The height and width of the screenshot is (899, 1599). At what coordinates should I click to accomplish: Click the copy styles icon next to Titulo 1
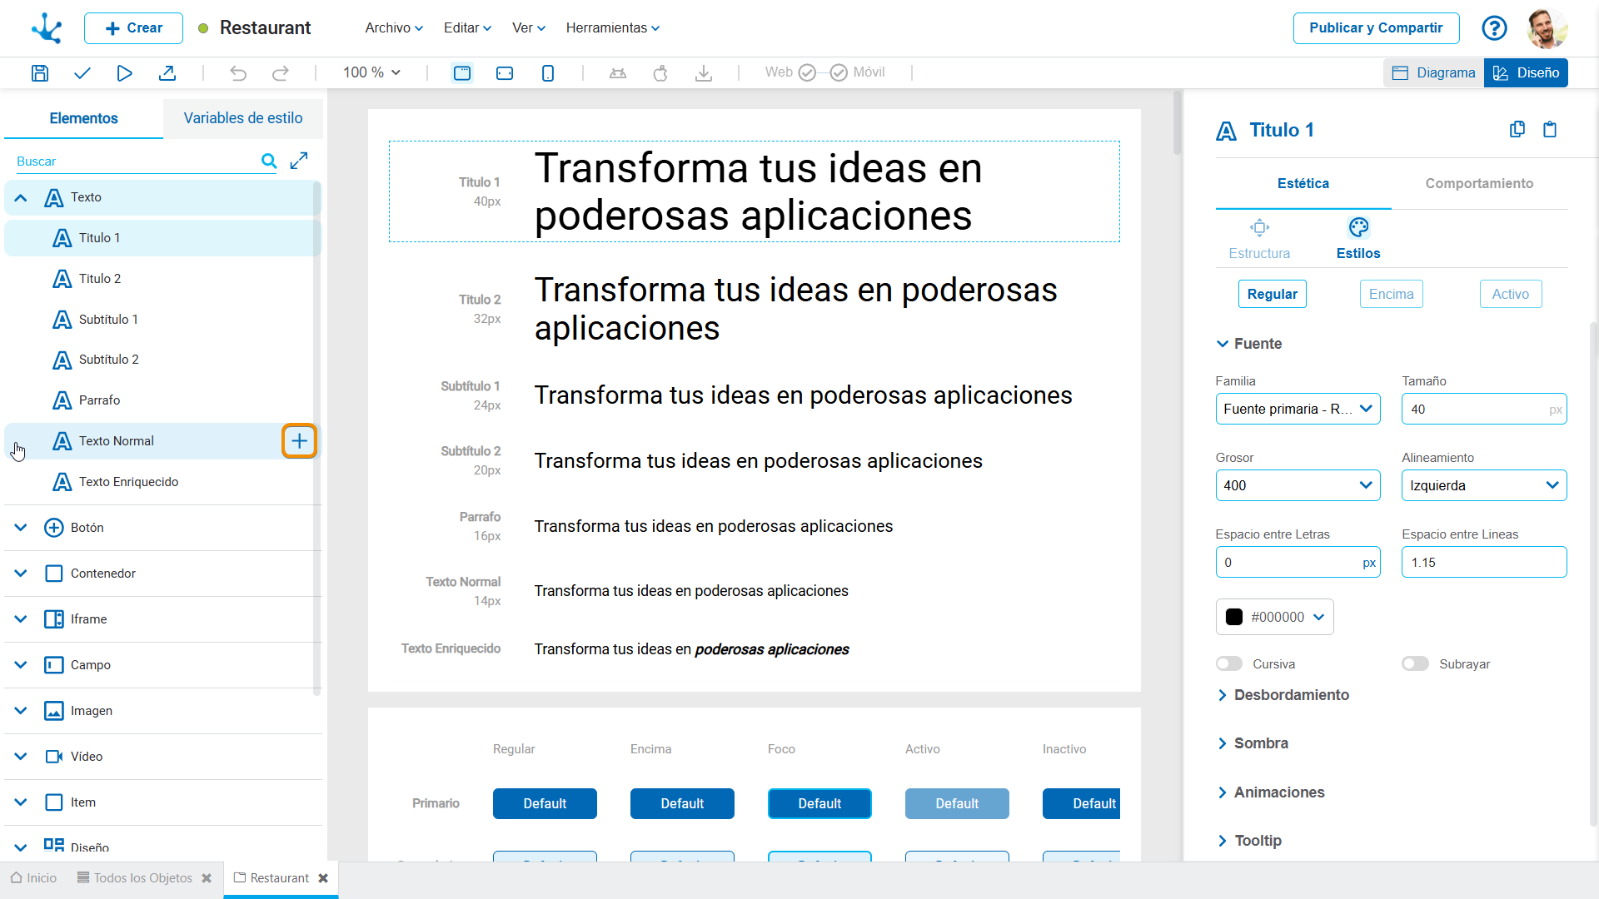click(x=1517, y=130)
